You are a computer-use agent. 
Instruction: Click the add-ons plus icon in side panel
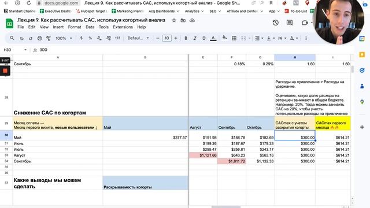point(362,127)
